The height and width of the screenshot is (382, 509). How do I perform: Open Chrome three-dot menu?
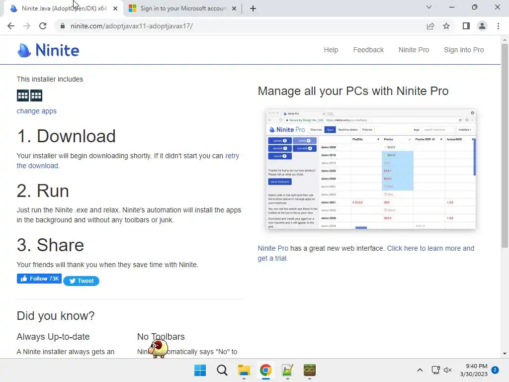(x=498, y=26)
